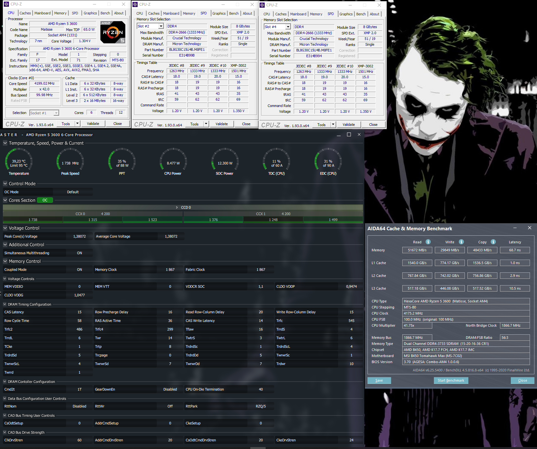Collapse the Voltage Control section

[x=5, y=228]
